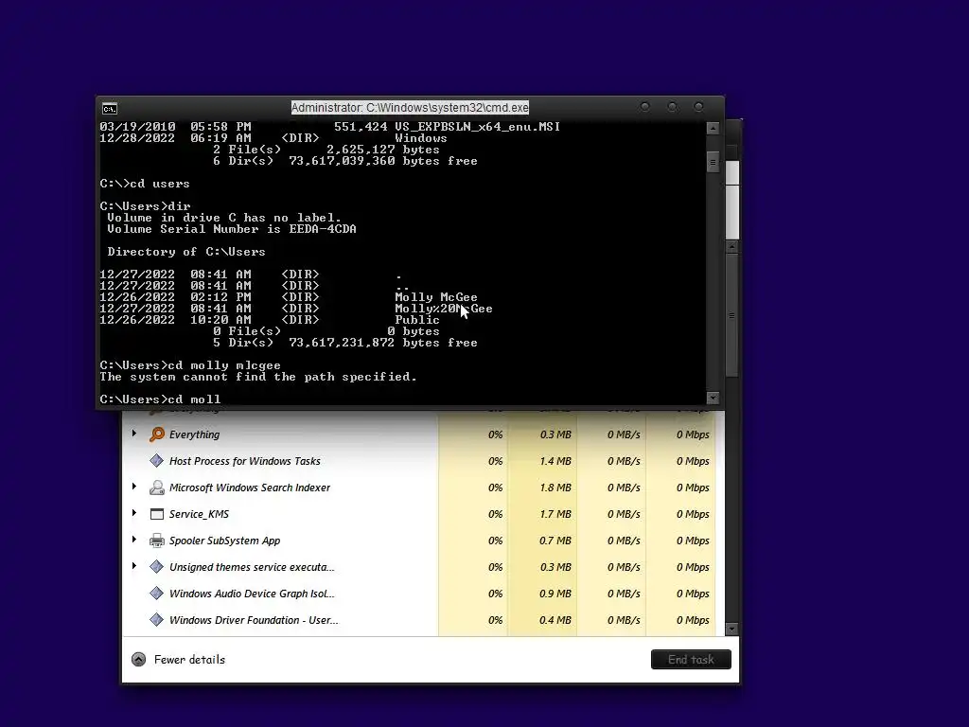969x727 pixels.
Task: Click the Windows Driver Foundation icon
Action: point(157,619)
